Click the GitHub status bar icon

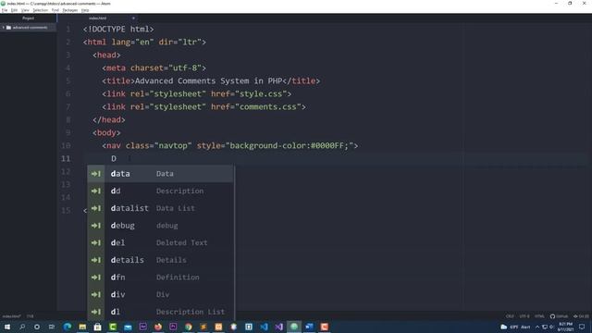point(559,316)
